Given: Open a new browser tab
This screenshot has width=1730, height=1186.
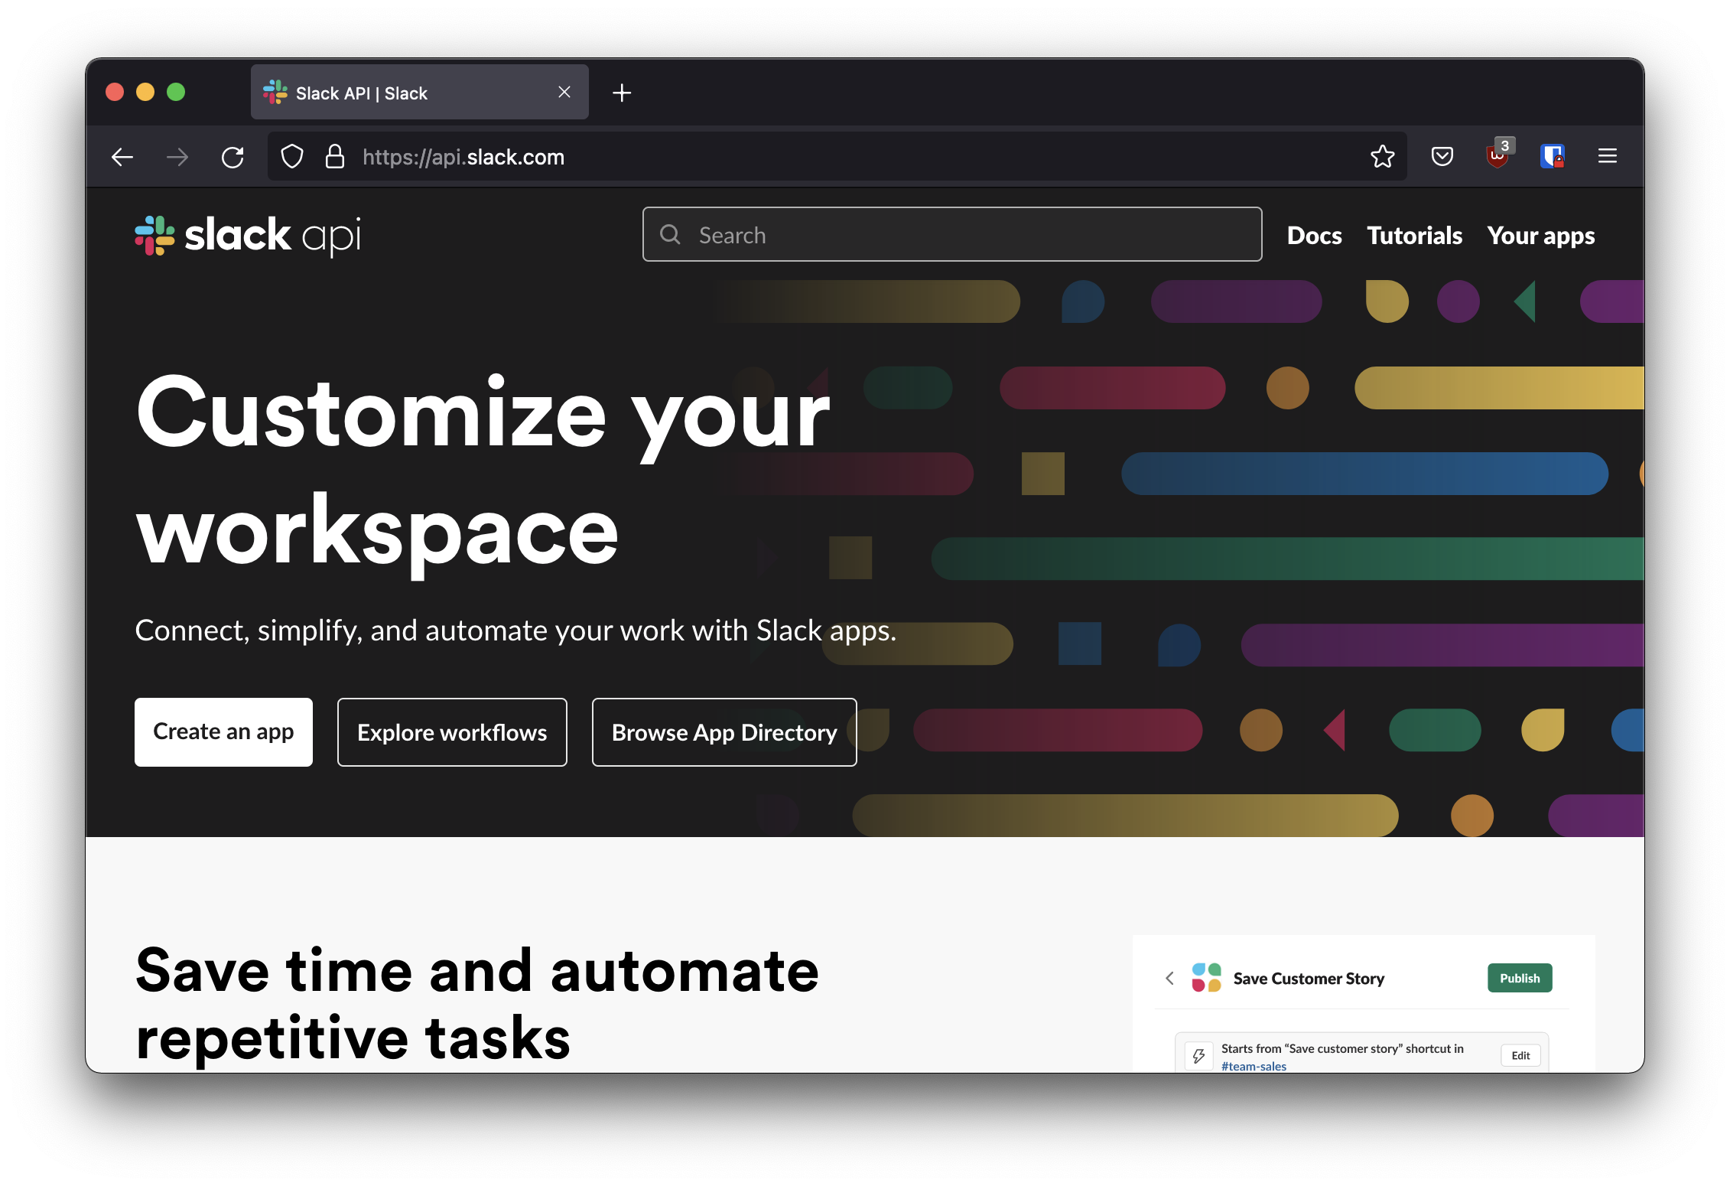Looking at the screenshot, I should point(622,93).
